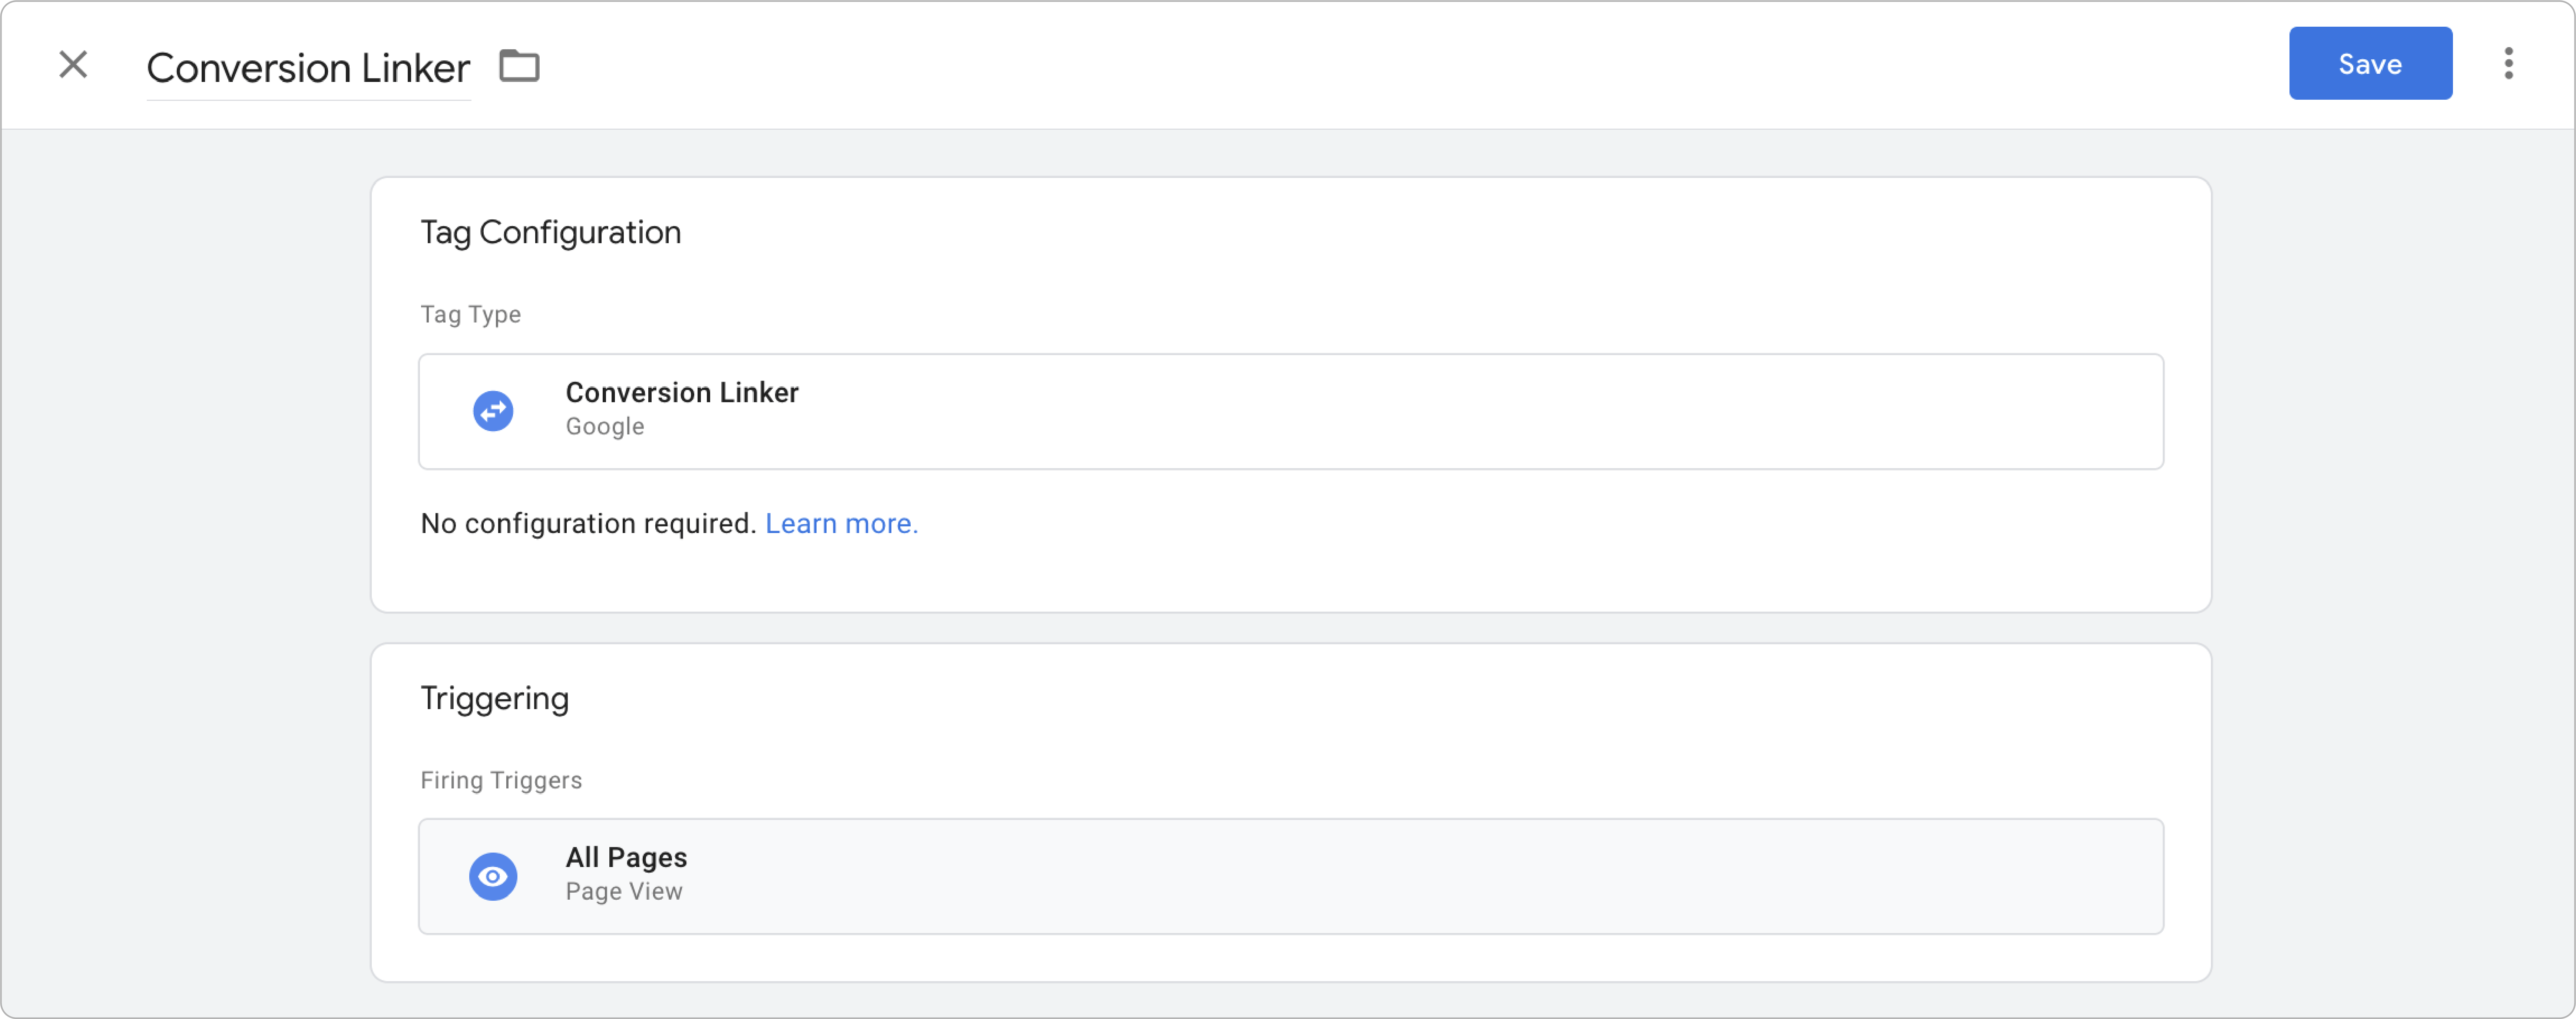2576x1019 pixels.
Task: Select the bold Conversion Linker tag type name
Action: [x=682, y=392]
